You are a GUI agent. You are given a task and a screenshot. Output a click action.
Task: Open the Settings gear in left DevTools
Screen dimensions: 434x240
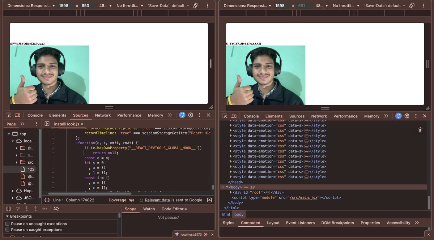click(x=191, y=115)
